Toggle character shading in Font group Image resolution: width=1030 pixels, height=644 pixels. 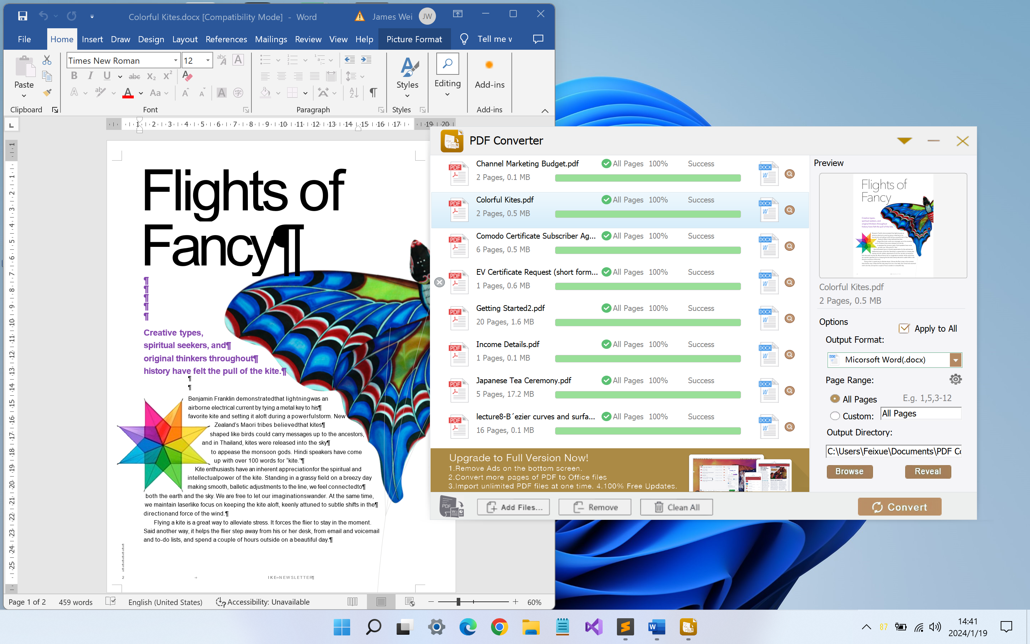221,92
